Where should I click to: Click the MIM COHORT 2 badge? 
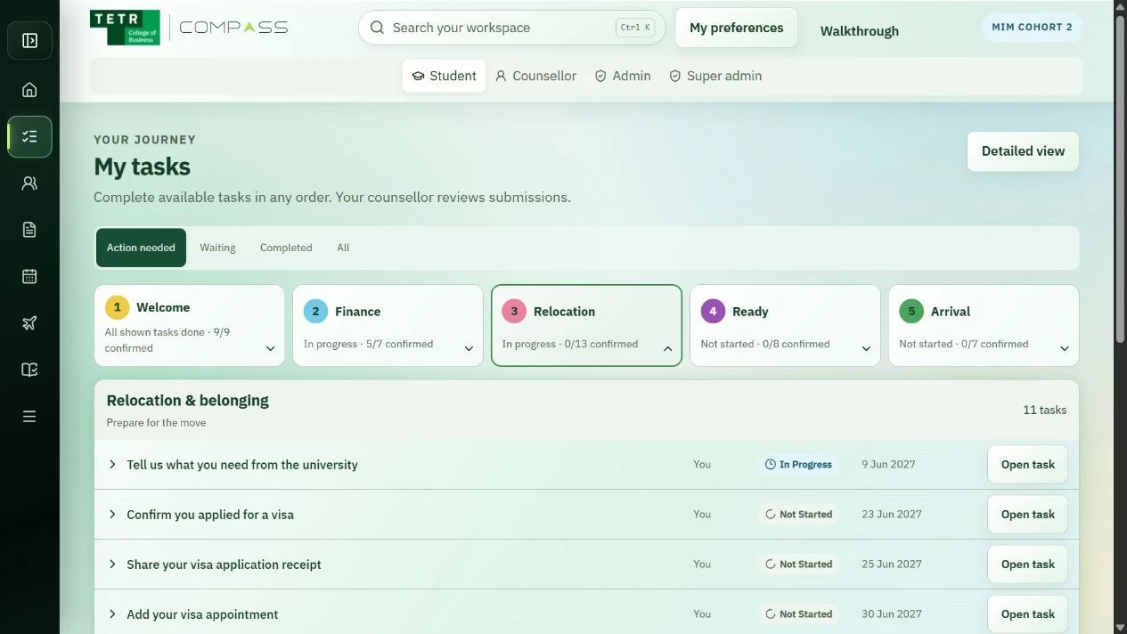pyautogui.click(x=1032, y=28)
